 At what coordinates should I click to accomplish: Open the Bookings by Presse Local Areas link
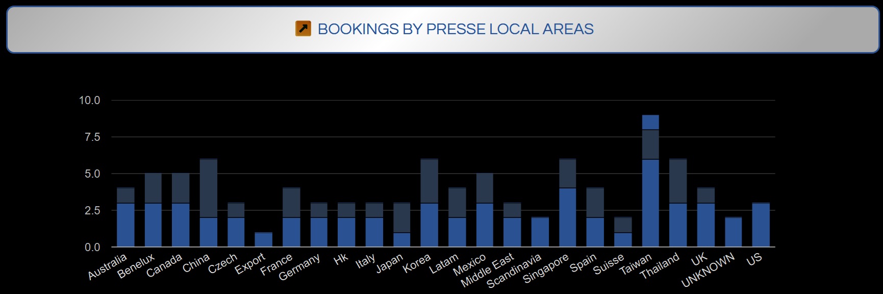coord(455,29)
